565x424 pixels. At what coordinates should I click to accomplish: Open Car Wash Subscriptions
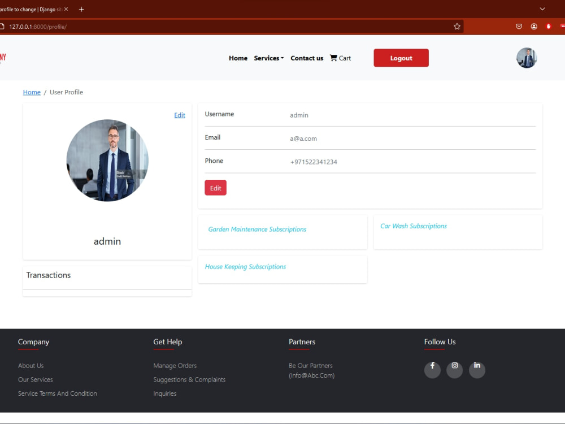pyautogui.click(x=414, y=226)
